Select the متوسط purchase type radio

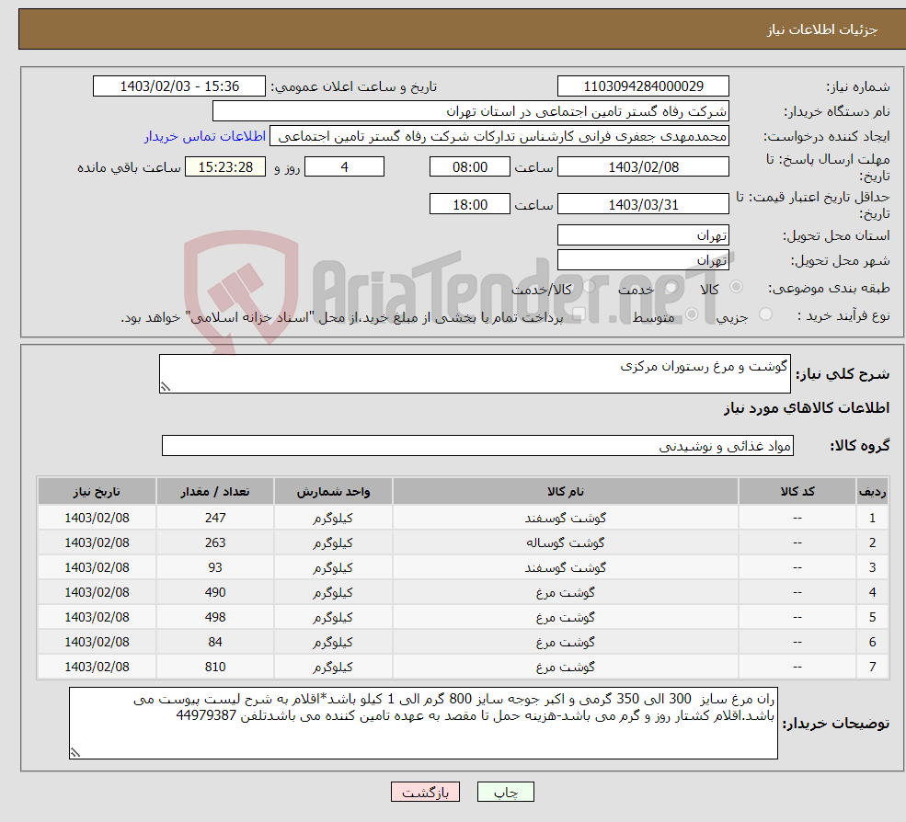click(692, 314)
